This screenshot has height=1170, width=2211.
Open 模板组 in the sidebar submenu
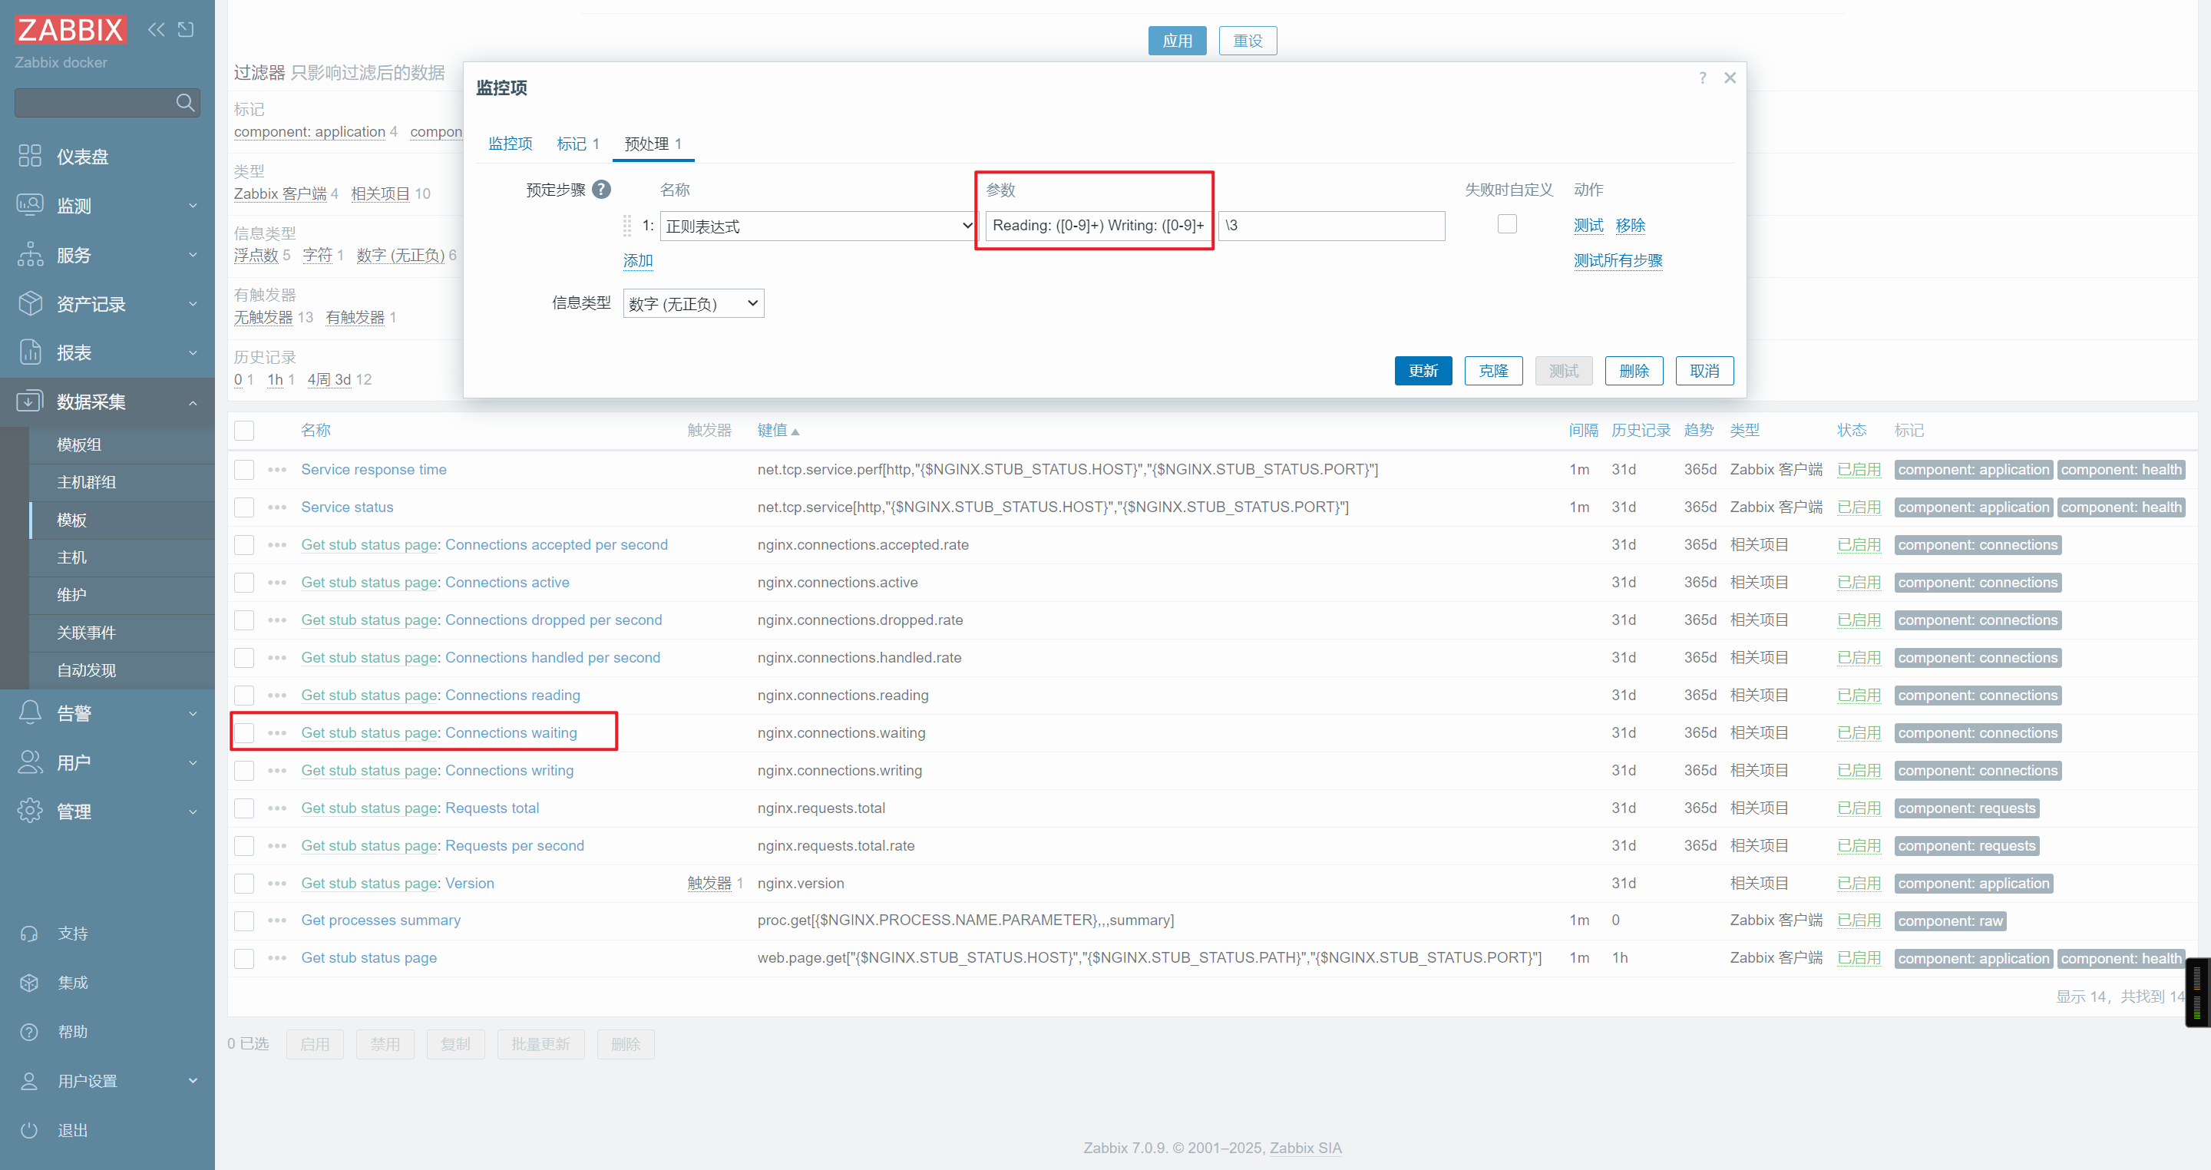click(x=79, y=445)
